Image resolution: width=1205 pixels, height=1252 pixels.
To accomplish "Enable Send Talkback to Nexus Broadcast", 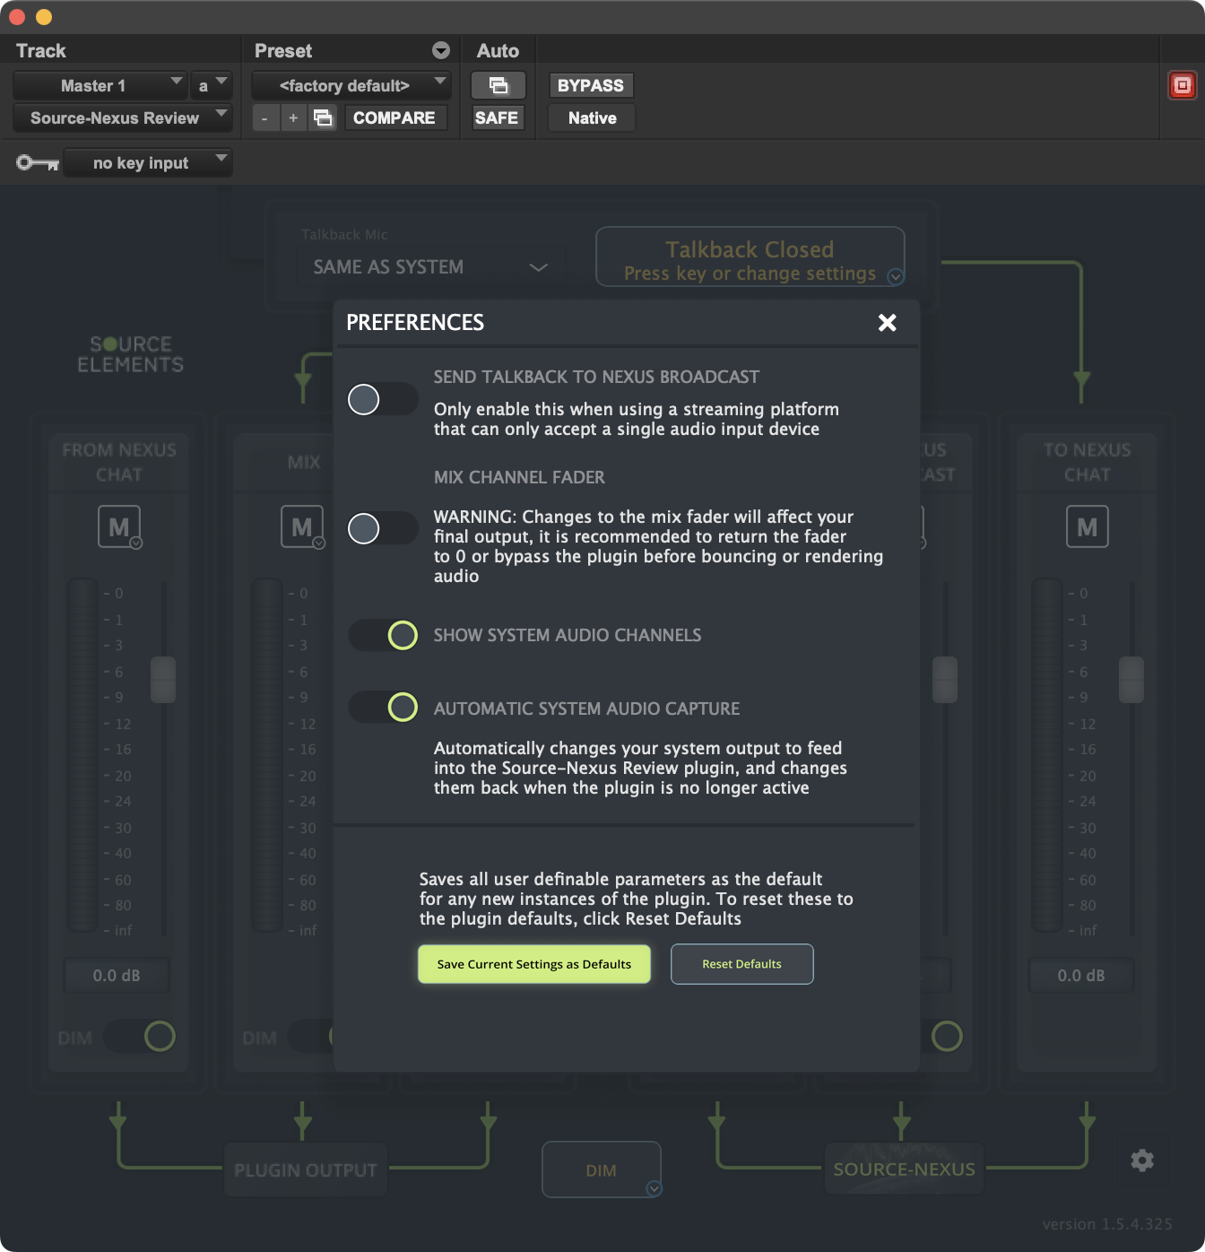I will click(382, 399).
